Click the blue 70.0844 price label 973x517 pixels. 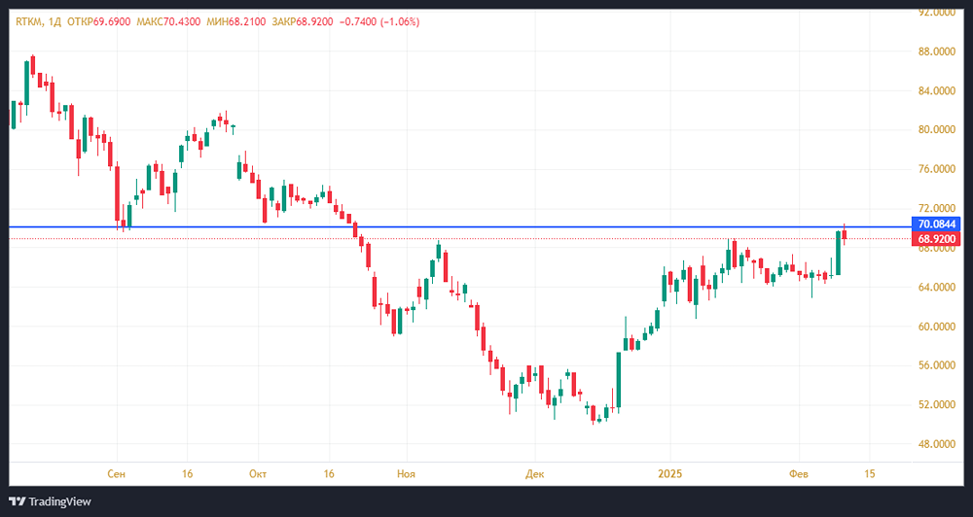[936, 224]
